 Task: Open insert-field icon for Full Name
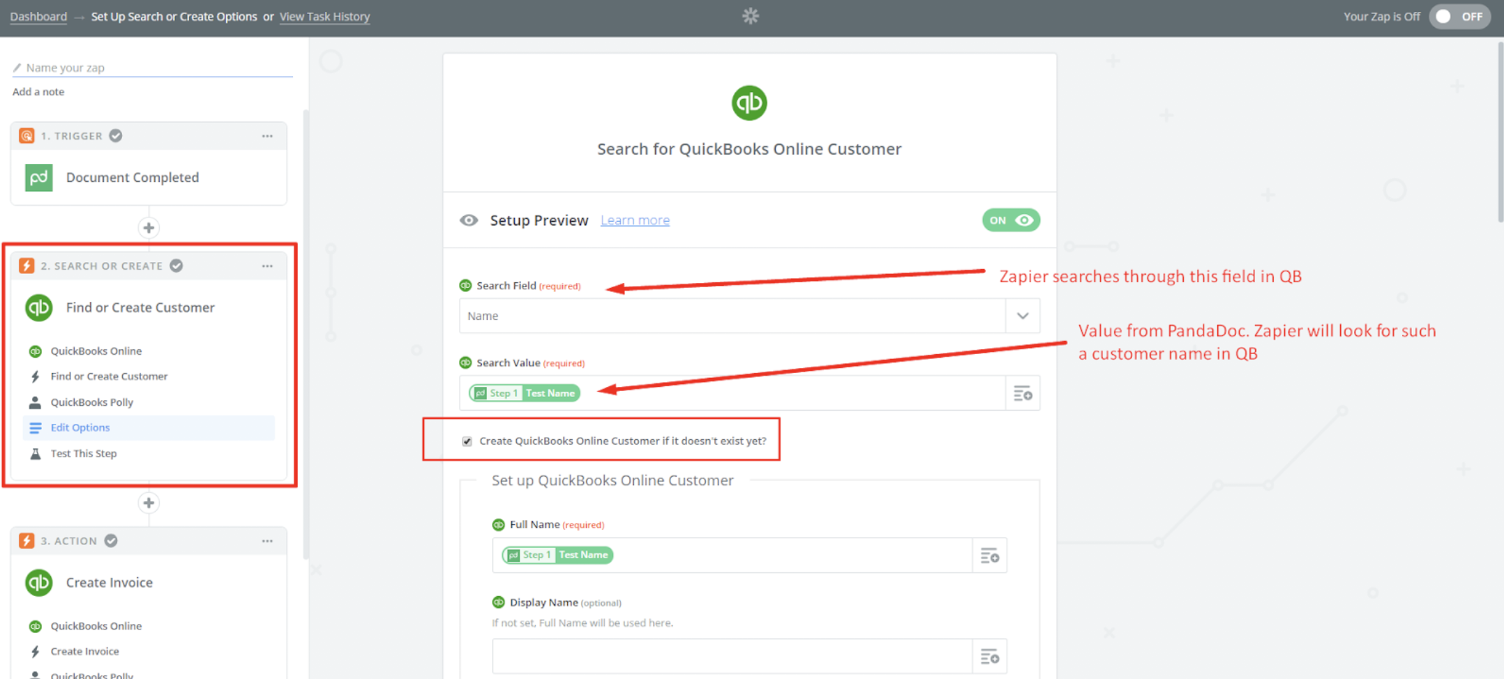[989, 556]
